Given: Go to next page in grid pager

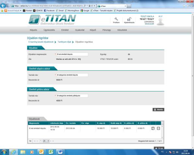Looking at the screenshot, I should 51,141.
